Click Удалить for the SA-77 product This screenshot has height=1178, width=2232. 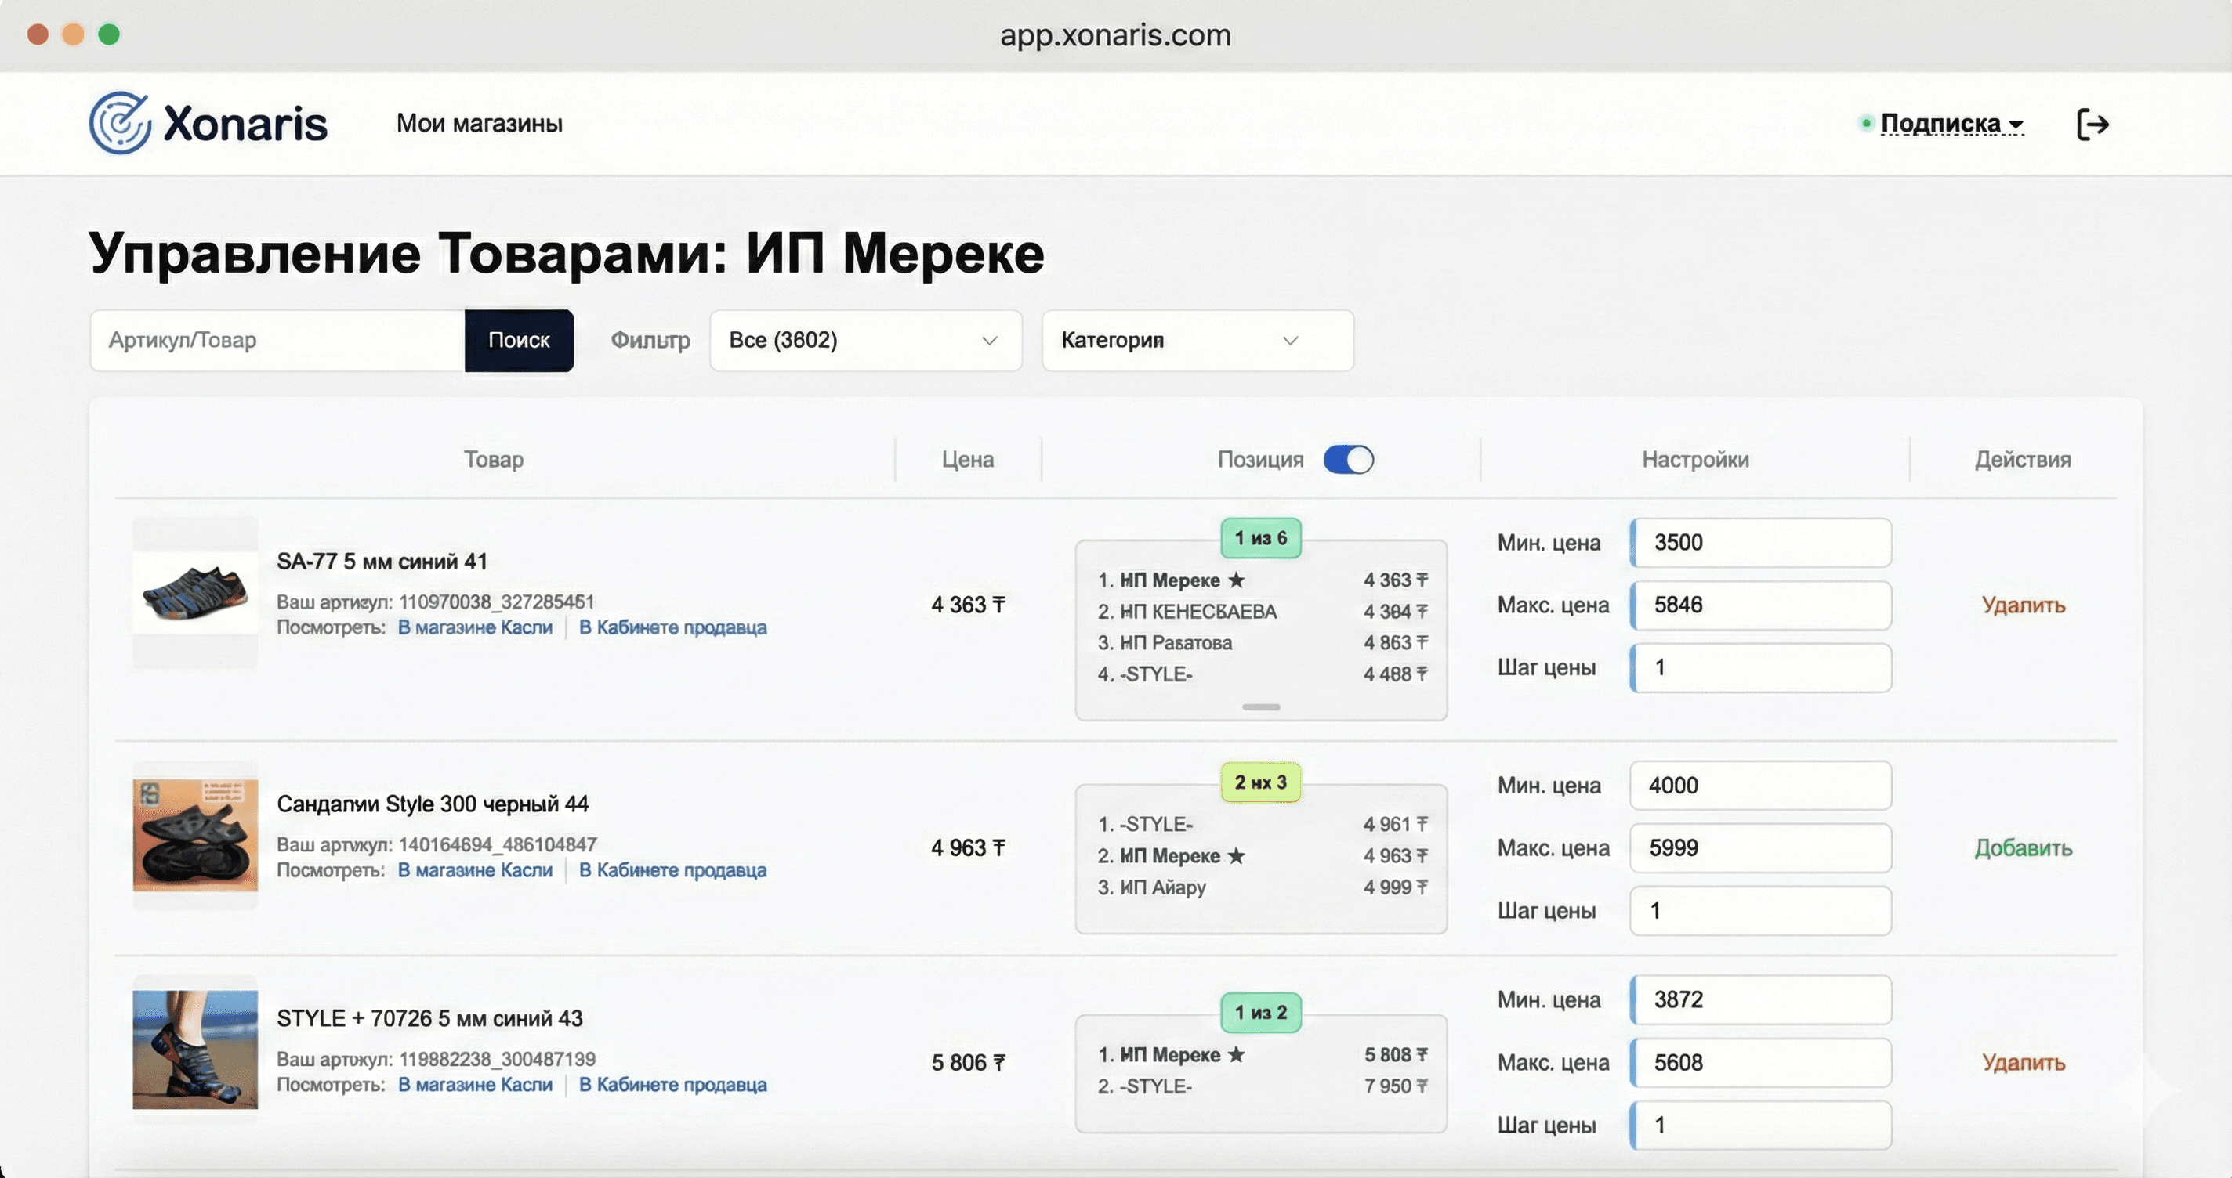tap(2024, 605)
